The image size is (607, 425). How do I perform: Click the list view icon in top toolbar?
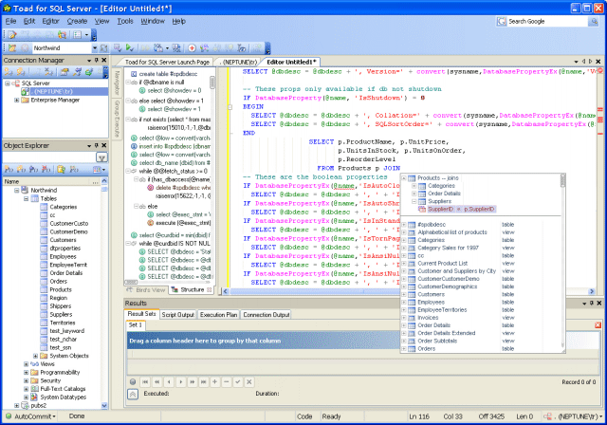pyautogui.click(x=78, y=35)
